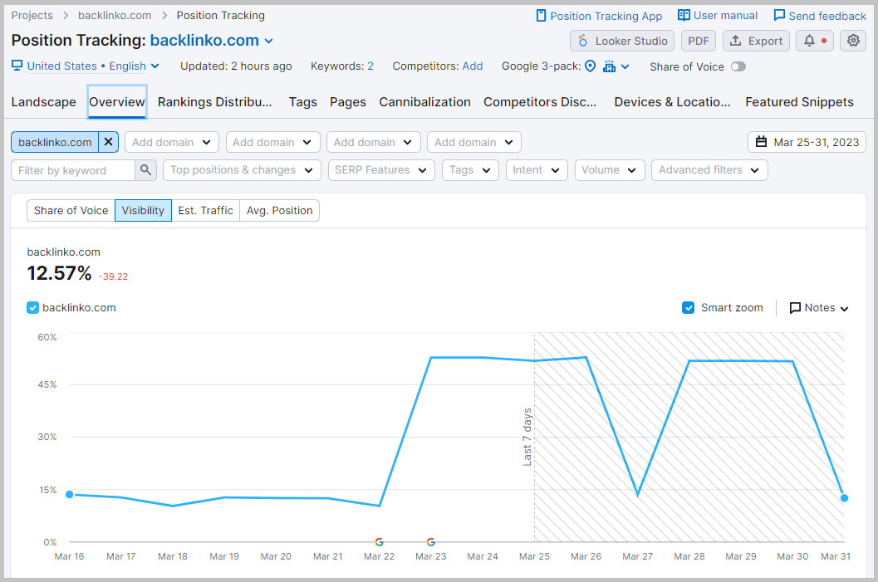The image size is (878, 582).
Task: Click the keyword search magnifier icon
Action: 145,170
